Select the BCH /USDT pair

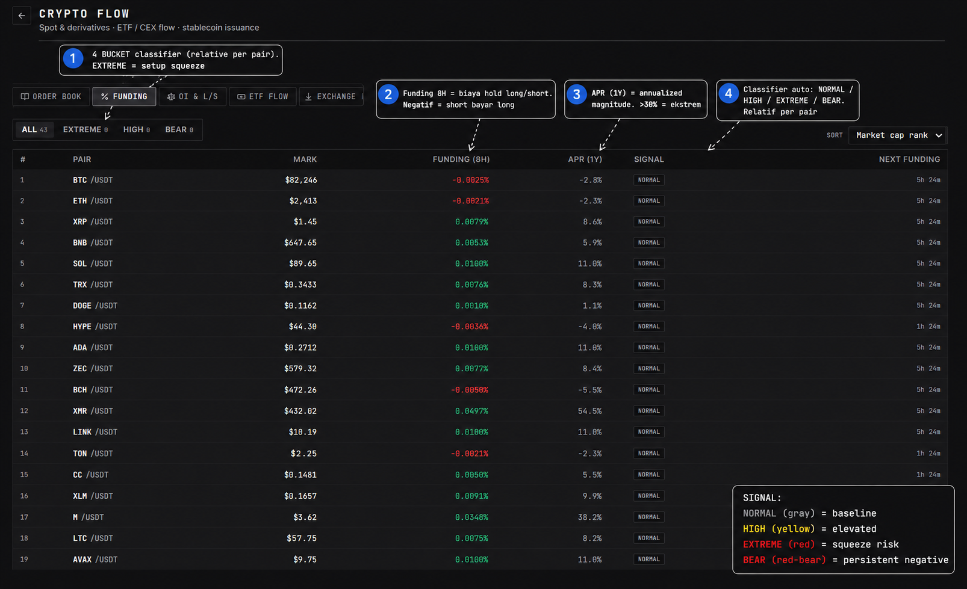pyautogui.click(x=93, y=390)
